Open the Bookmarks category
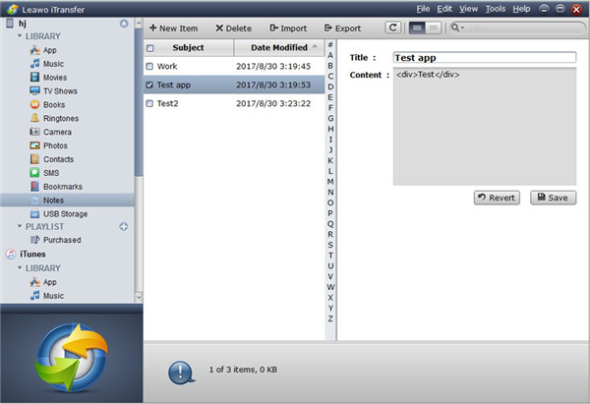 (63, 187)
